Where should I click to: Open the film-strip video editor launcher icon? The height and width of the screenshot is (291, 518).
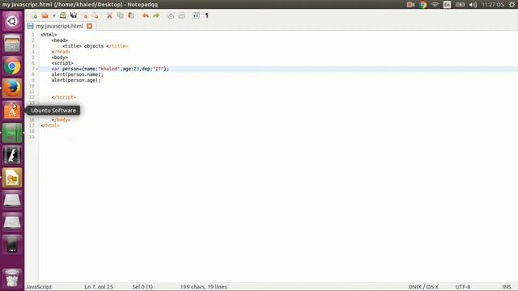12,155
